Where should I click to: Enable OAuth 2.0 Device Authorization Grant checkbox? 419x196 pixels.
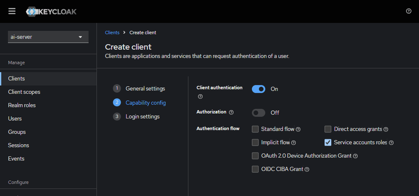pyautogui.click(x=255, y=156)
